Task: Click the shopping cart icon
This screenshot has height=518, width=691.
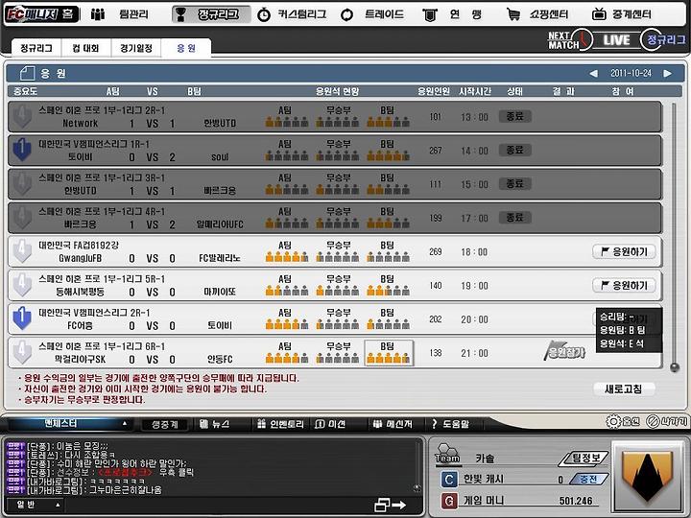Action: click(x=512, y=14)
